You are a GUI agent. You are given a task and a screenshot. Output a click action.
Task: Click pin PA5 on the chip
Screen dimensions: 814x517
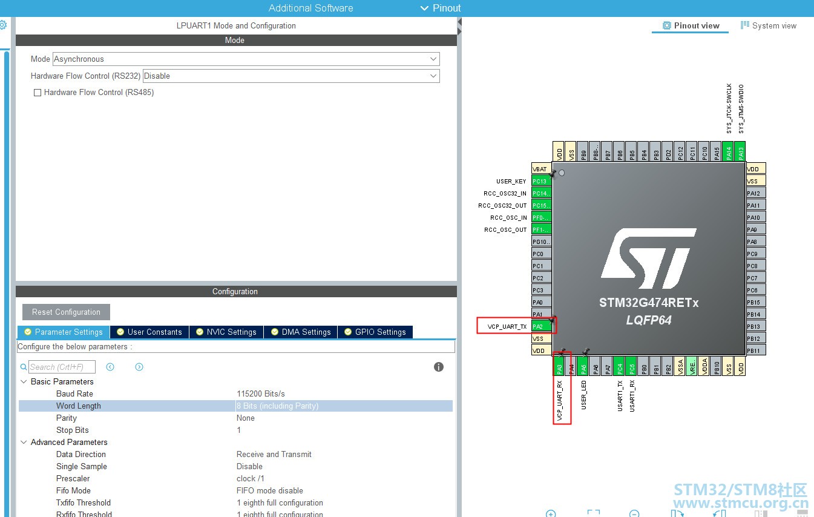tap(583, 366)
